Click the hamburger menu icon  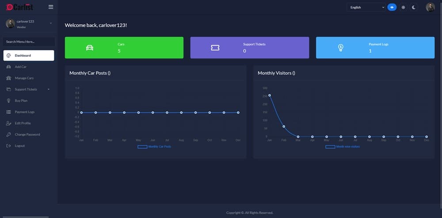51,7
